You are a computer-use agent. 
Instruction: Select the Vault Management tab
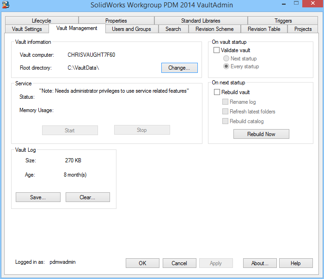[x=77, y=28]
